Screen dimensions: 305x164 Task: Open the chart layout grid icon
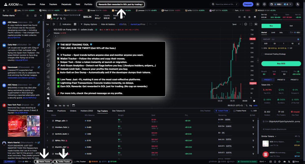click(x=75, y=24)
